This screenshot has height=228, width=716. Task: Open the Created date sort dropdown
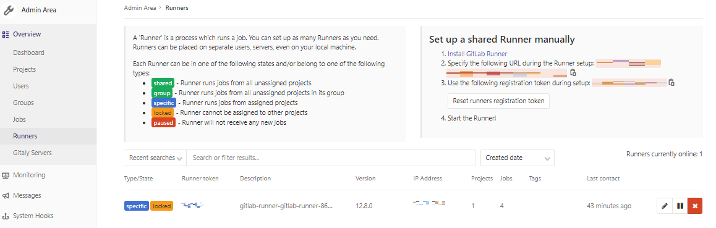(518, 158)
